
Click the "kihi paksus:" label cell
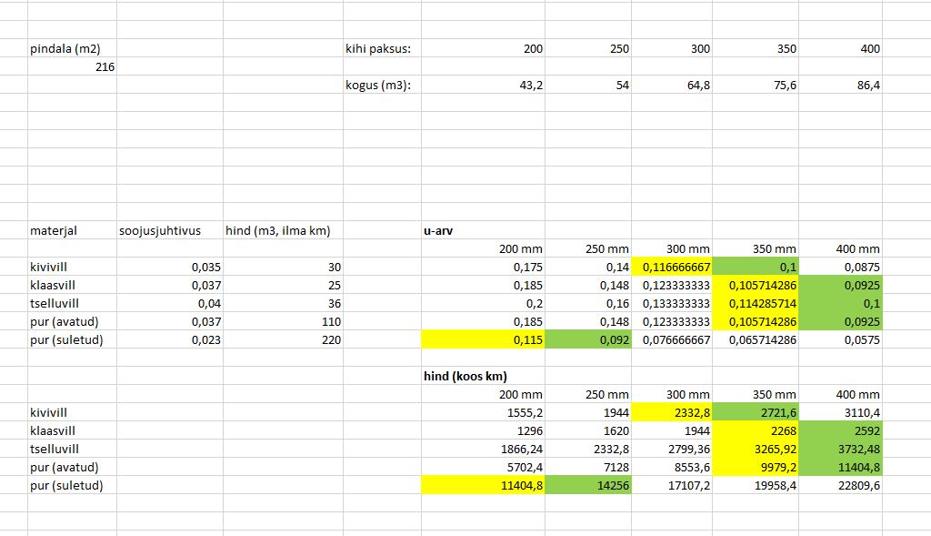pos(378,49)
